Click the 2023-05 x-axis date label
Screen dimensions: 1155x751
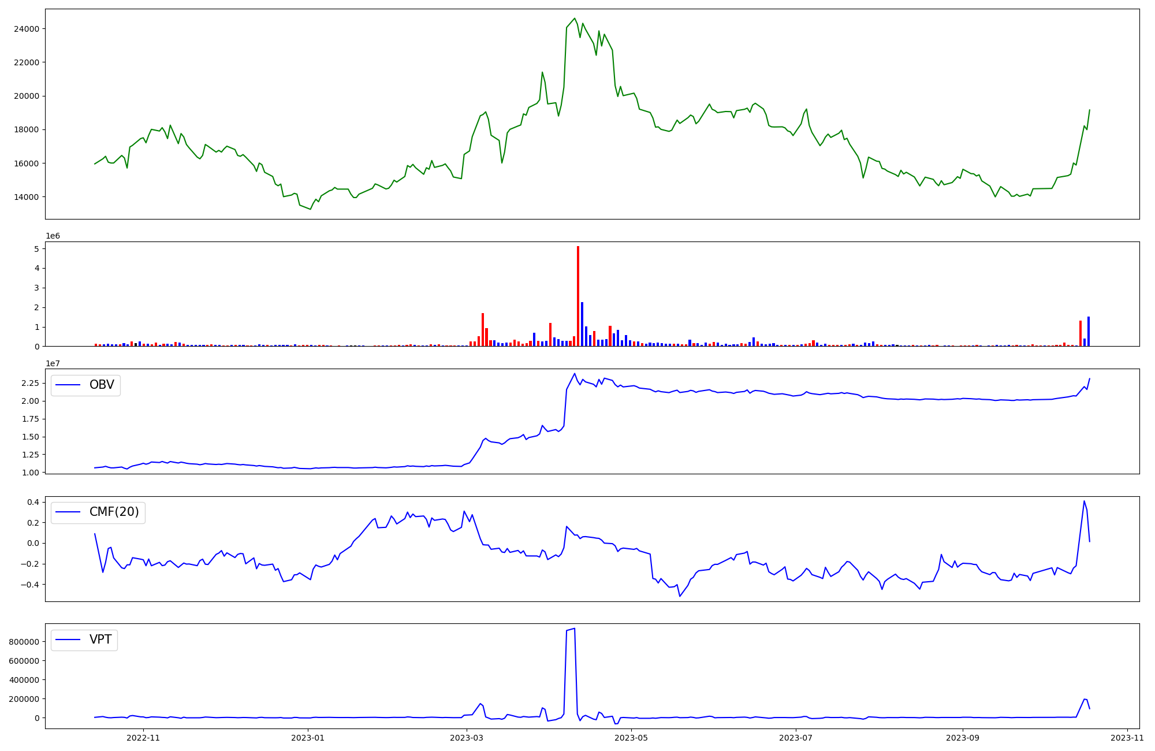coord(631,738)
